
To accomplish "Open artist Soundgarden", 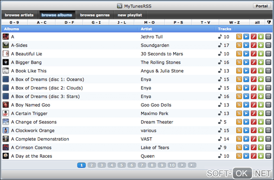I will 155,45.
